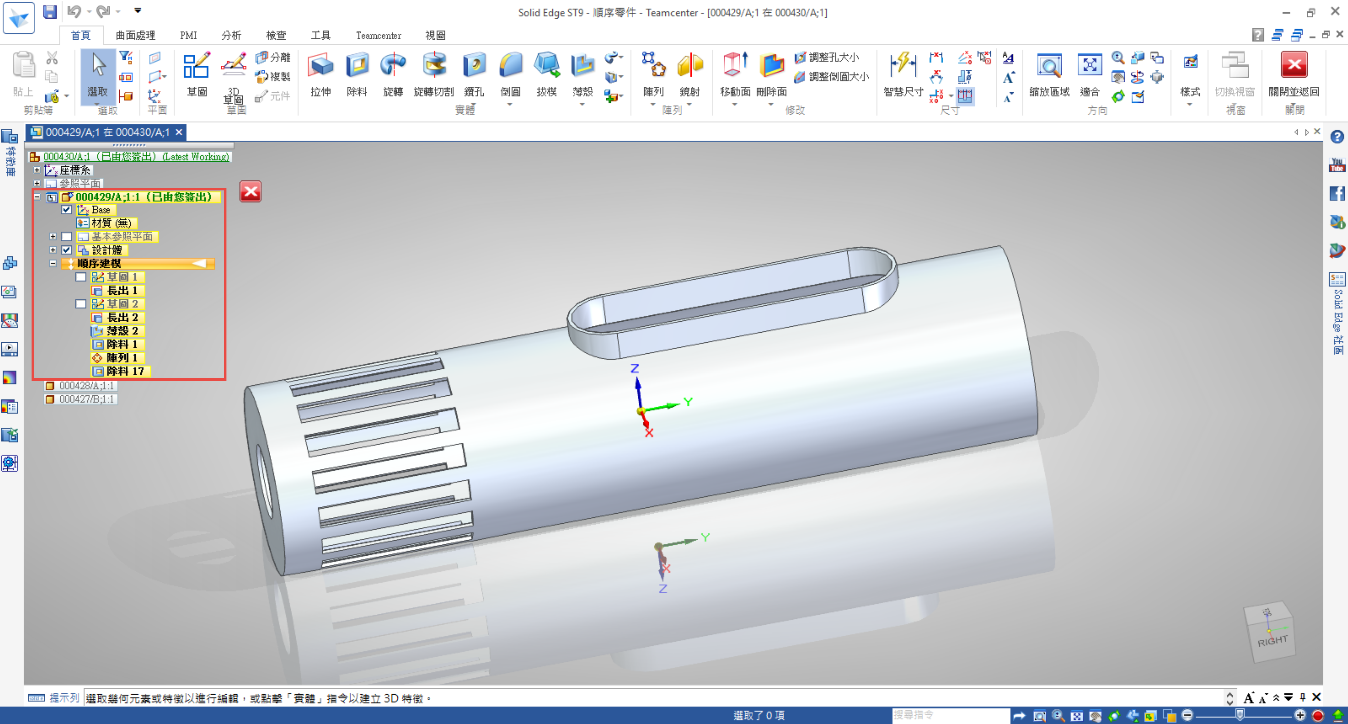
Task: Click 關閉並返回 close and return icon
Action: pos(1294,64)
